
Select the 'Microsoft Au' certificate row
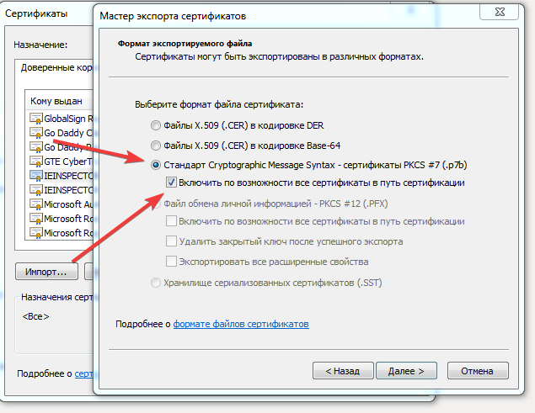click(61, 204)
